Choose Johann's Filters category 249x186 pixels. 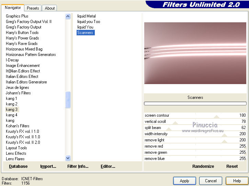point(18,93)
